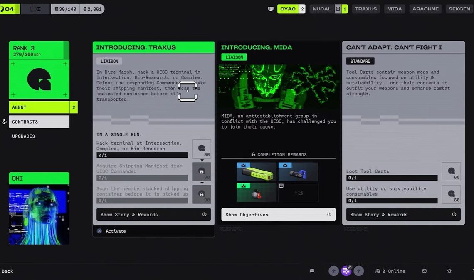Viewport: 474px width, 280px height.
Task: Click the 0 Online friends indicator
Action: point(390,271)
